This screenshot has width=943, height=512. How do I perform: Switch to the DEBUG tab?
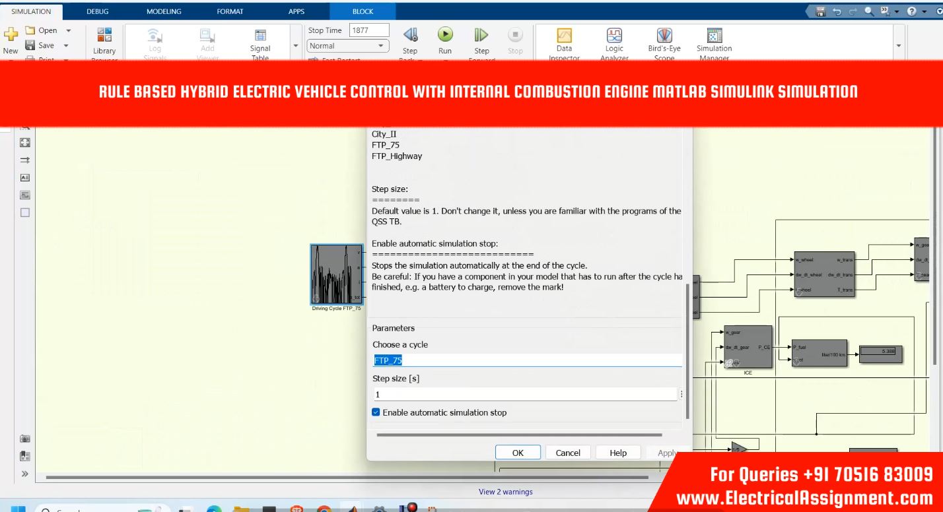(98, 11)
